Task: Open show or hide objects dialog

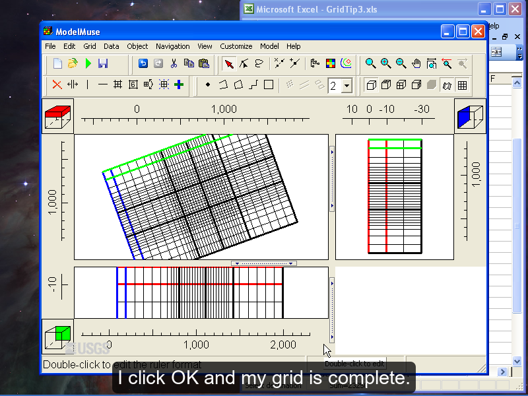Action: pos(315,63)
